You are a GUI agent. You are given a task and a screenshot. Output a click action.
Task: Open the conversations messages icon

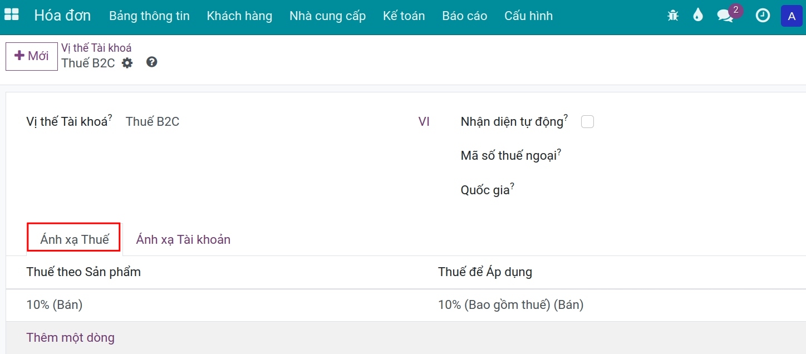pos(725,16)
